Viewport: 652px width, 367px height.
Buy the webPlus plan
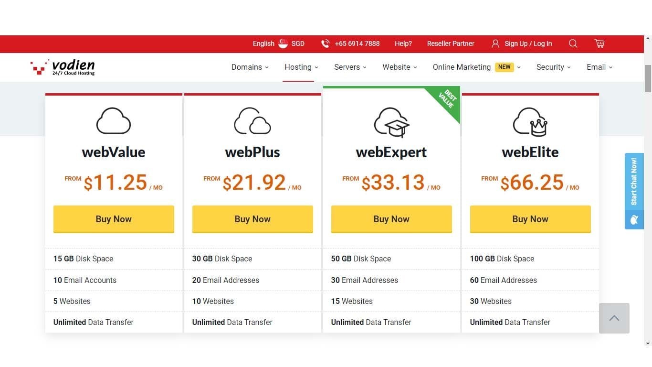click(x=252, y=219)
